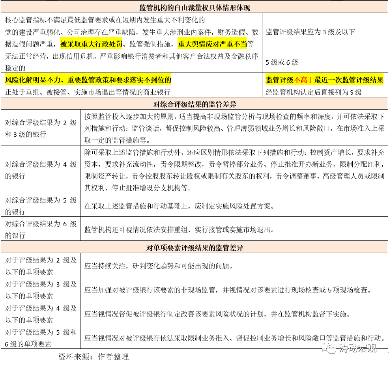The width and height of the screenshot is (389, 365).
Task: Click highlighted text 被采取重大行政处罚
Action: click(91, 43)
